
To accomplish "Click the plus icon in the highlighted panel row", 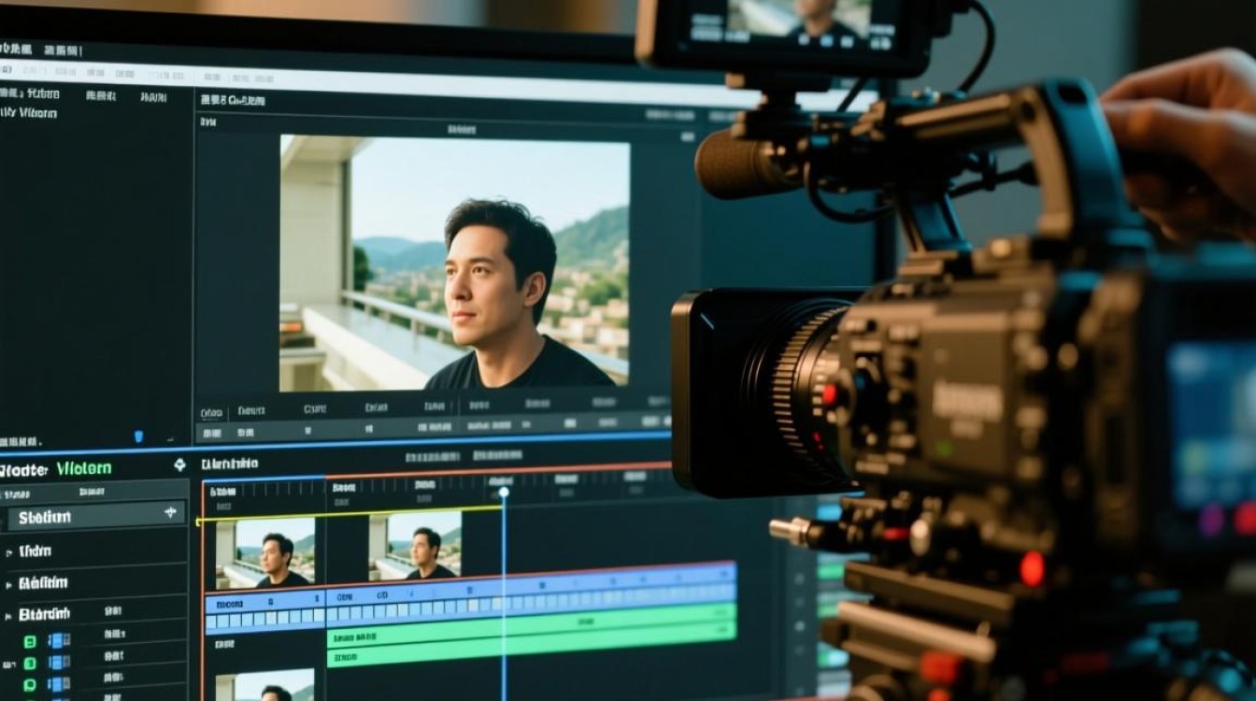I will [170, 512].
